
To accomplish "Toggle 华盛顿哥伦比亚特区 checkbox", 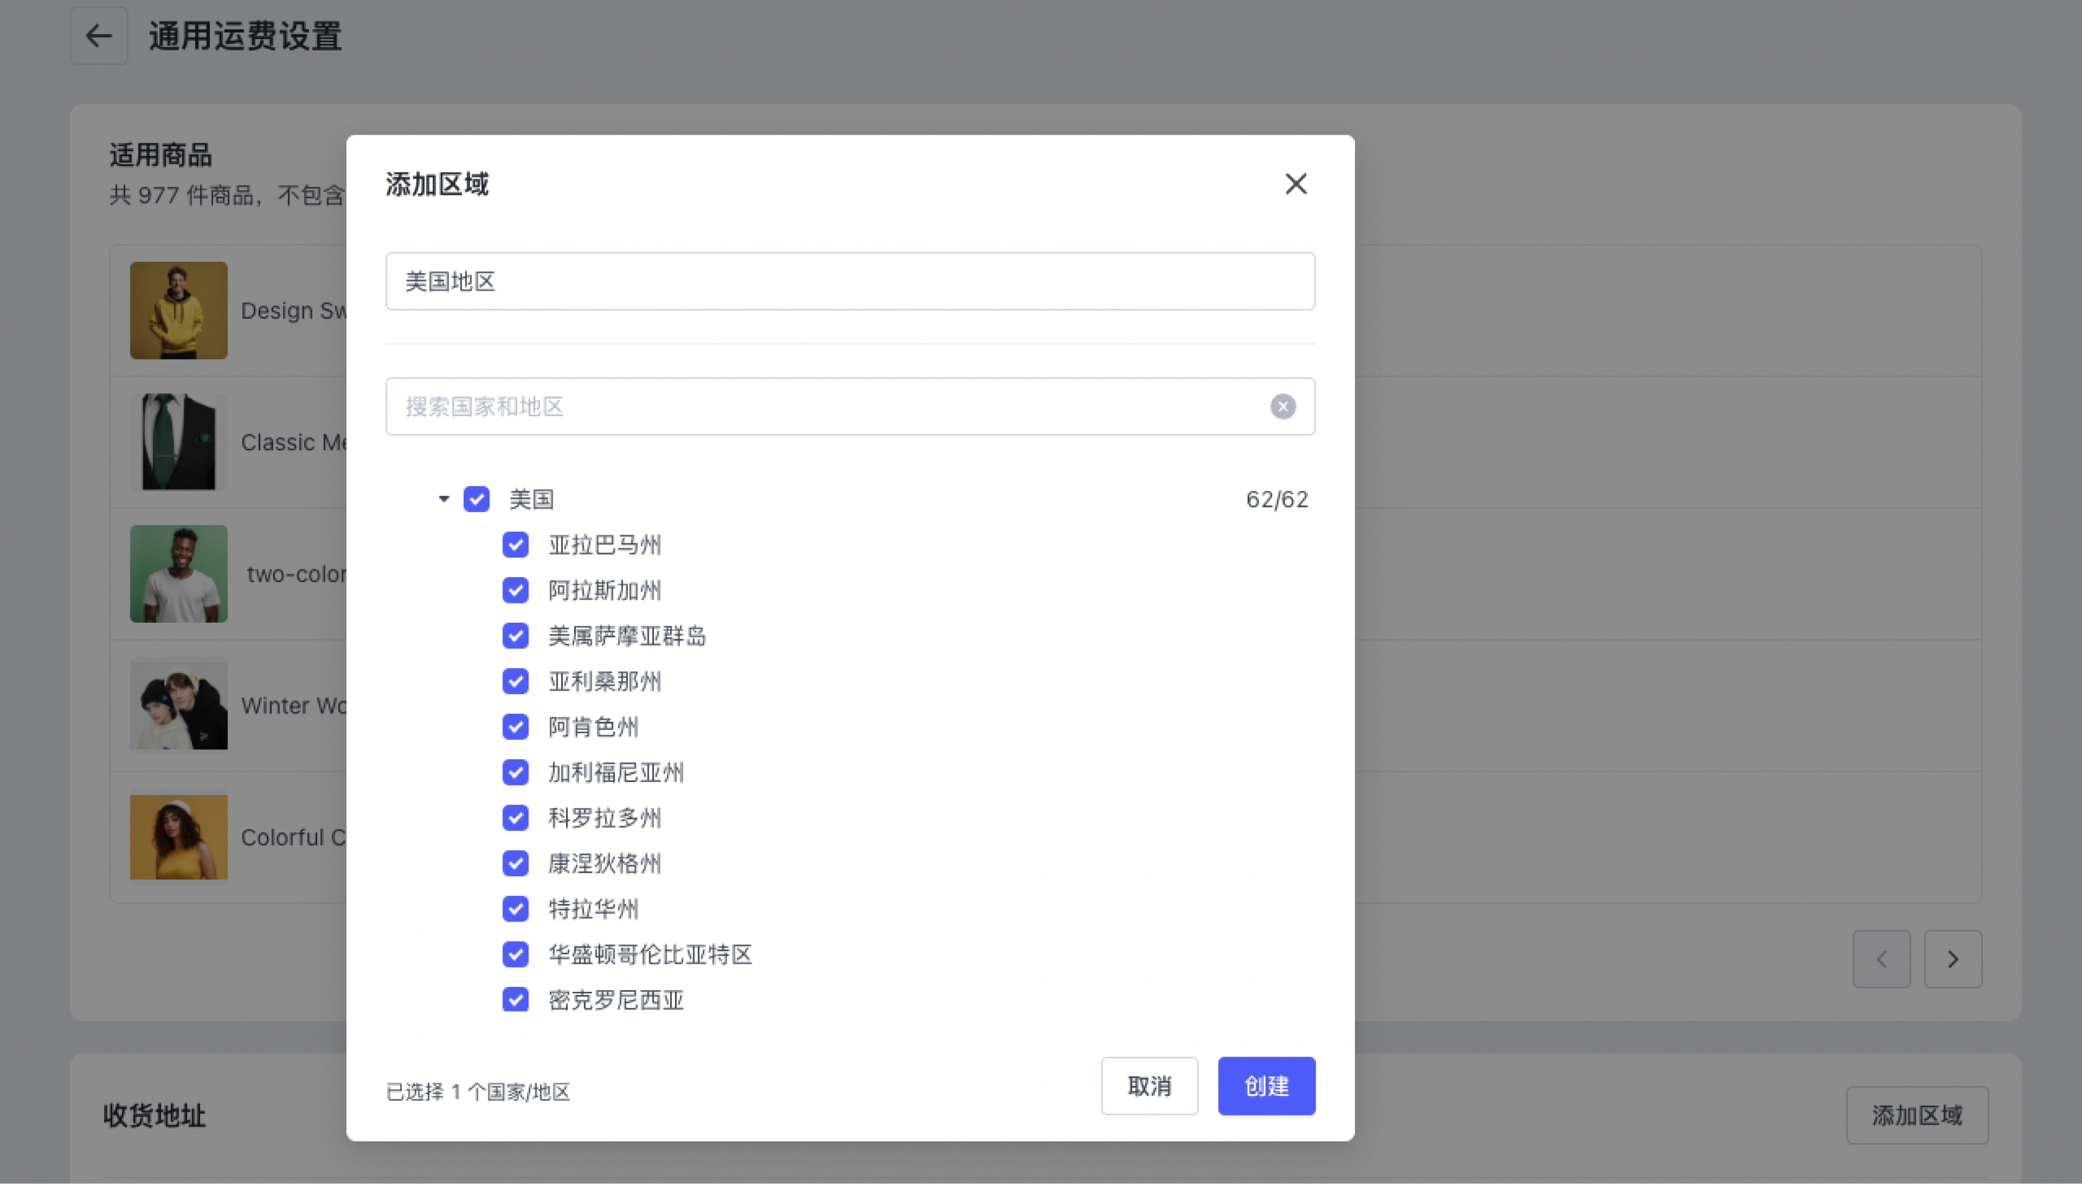I will [515, 954].
